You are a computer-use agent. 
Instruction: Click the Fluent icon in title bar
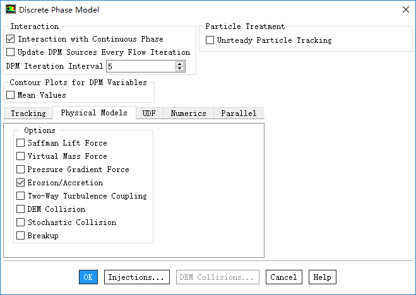click(11, 9)
